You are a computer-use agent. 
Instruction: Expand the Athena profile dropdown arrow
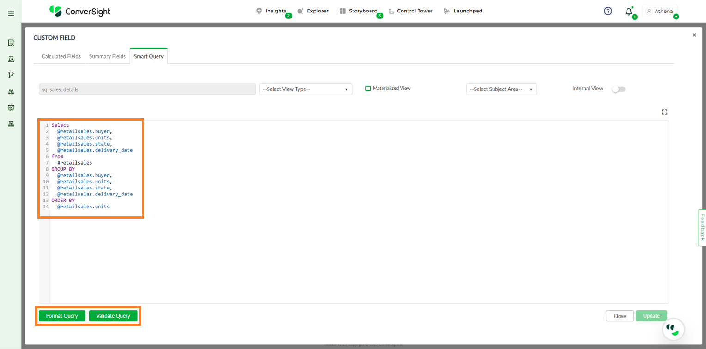pyautogui.click(x=676, y=17)
